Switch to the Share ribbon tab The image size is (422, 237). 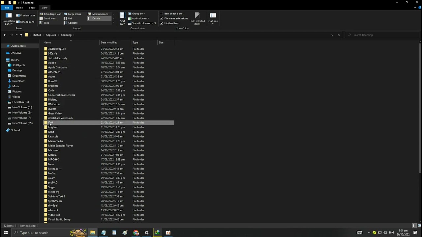(x=32, y=8)
